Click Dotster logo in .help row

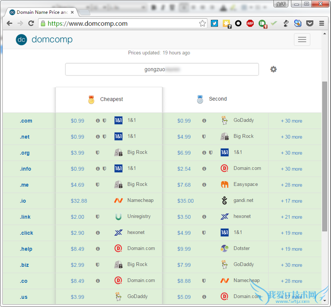(x=224, y=248)
